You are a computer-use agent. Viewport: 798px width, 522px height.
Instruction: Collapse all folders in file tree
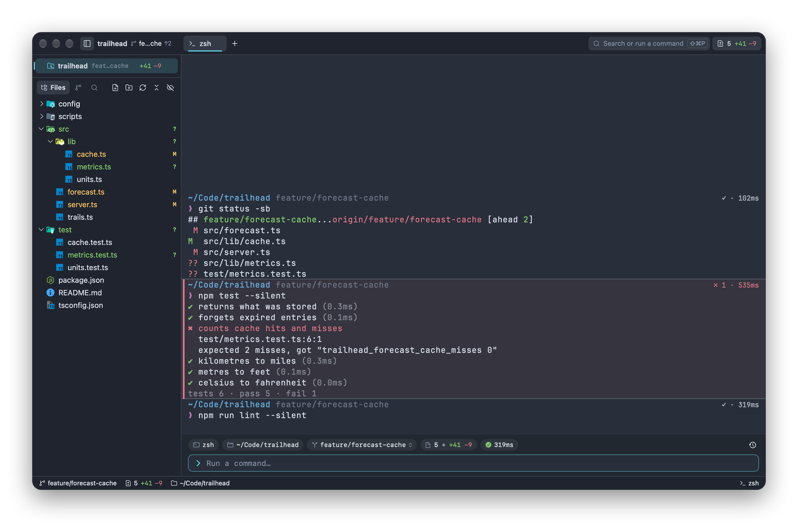pyautogui.click(x=156, y=88)
